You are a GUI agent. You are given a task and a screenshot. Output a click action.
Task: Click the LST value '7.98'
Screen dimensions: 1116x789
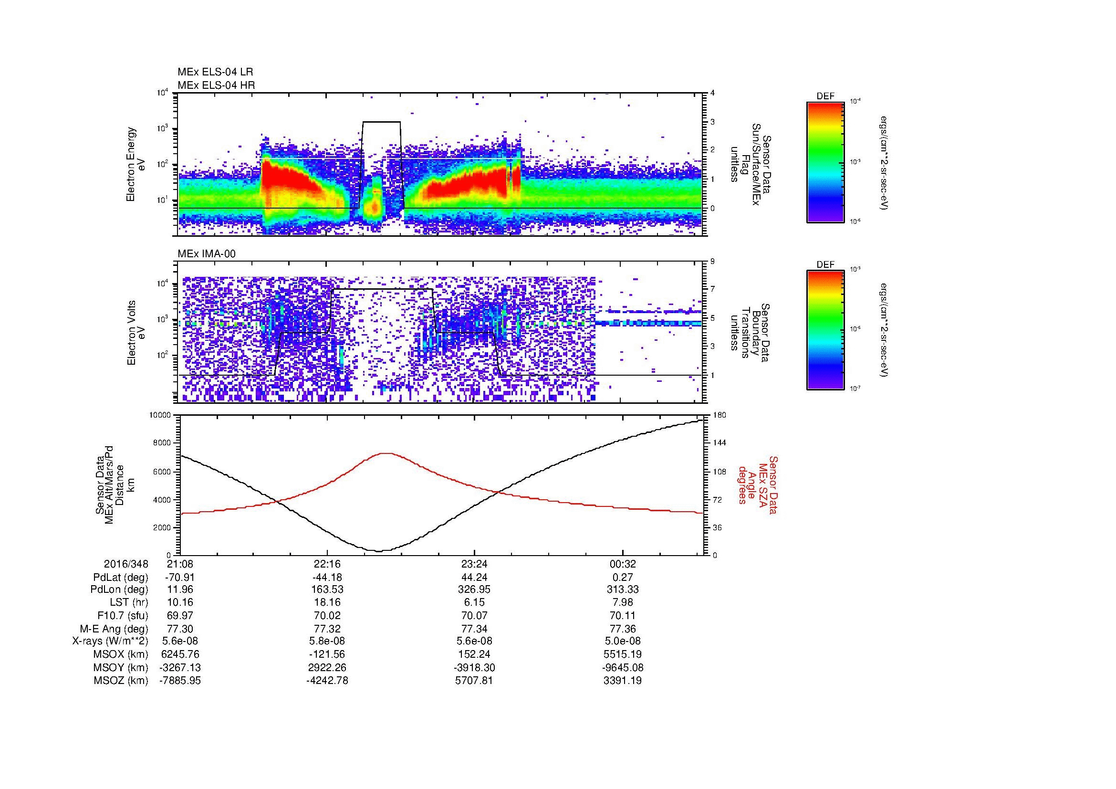click(x=623, y=603)
